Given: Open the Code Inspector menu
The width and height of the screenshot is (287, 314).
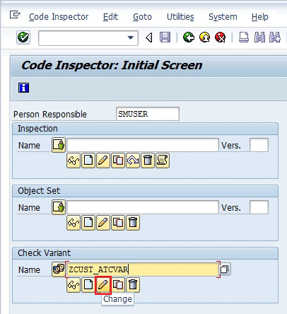Looking at the screenshot, I should click(59, 17).
